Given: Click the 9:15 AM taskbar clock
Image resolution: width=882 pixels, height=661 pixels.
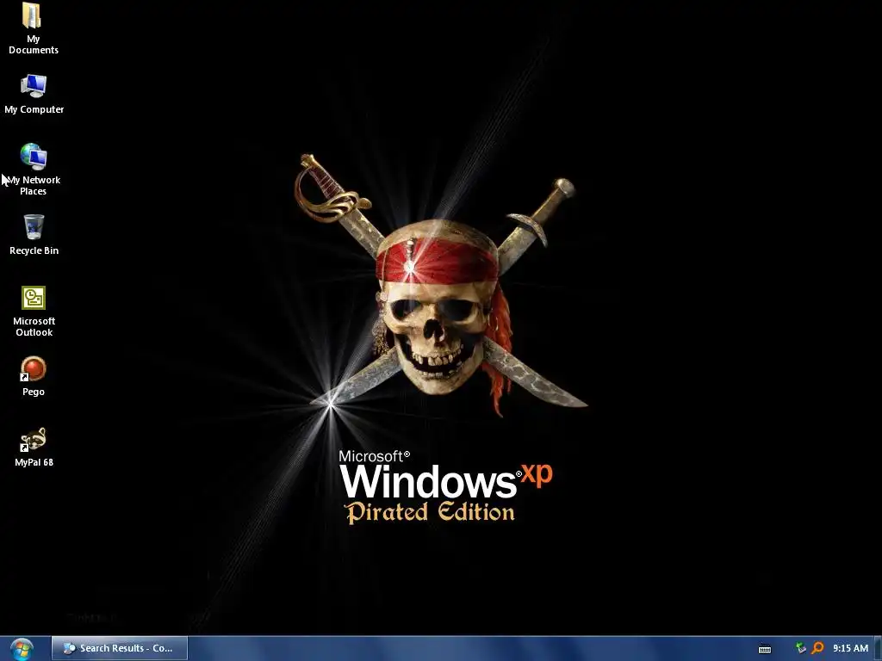Looking at the screenshot, I should tap(850, 648).
